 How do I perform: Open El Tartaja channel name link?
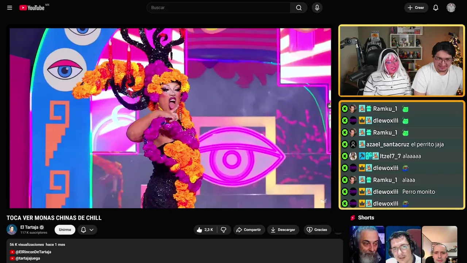click(29, 227)
